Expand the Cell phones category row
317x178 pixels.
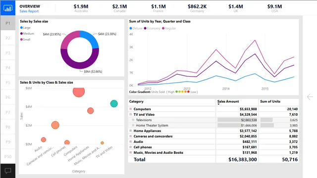131,147
